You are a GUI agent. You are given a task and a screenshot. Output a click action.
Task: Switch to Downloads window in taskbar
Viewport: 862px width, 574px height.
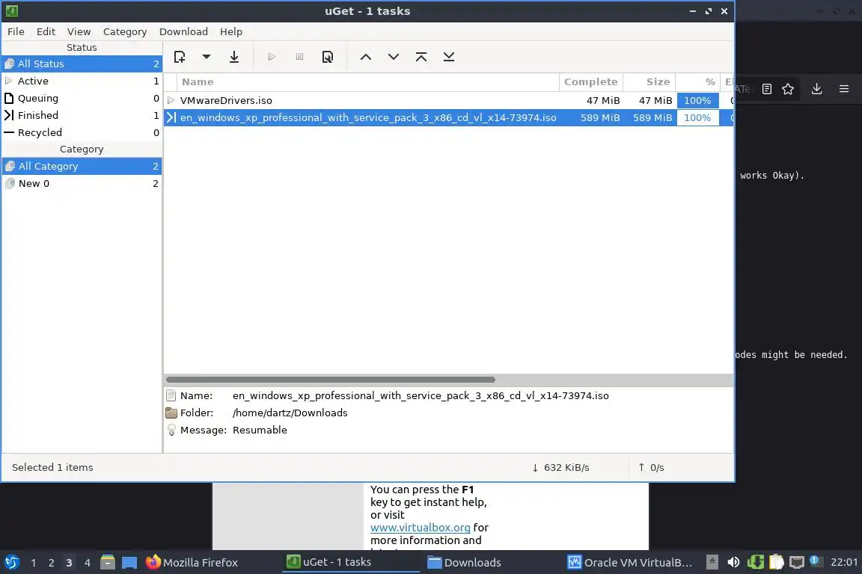click(x=465, y=563)
